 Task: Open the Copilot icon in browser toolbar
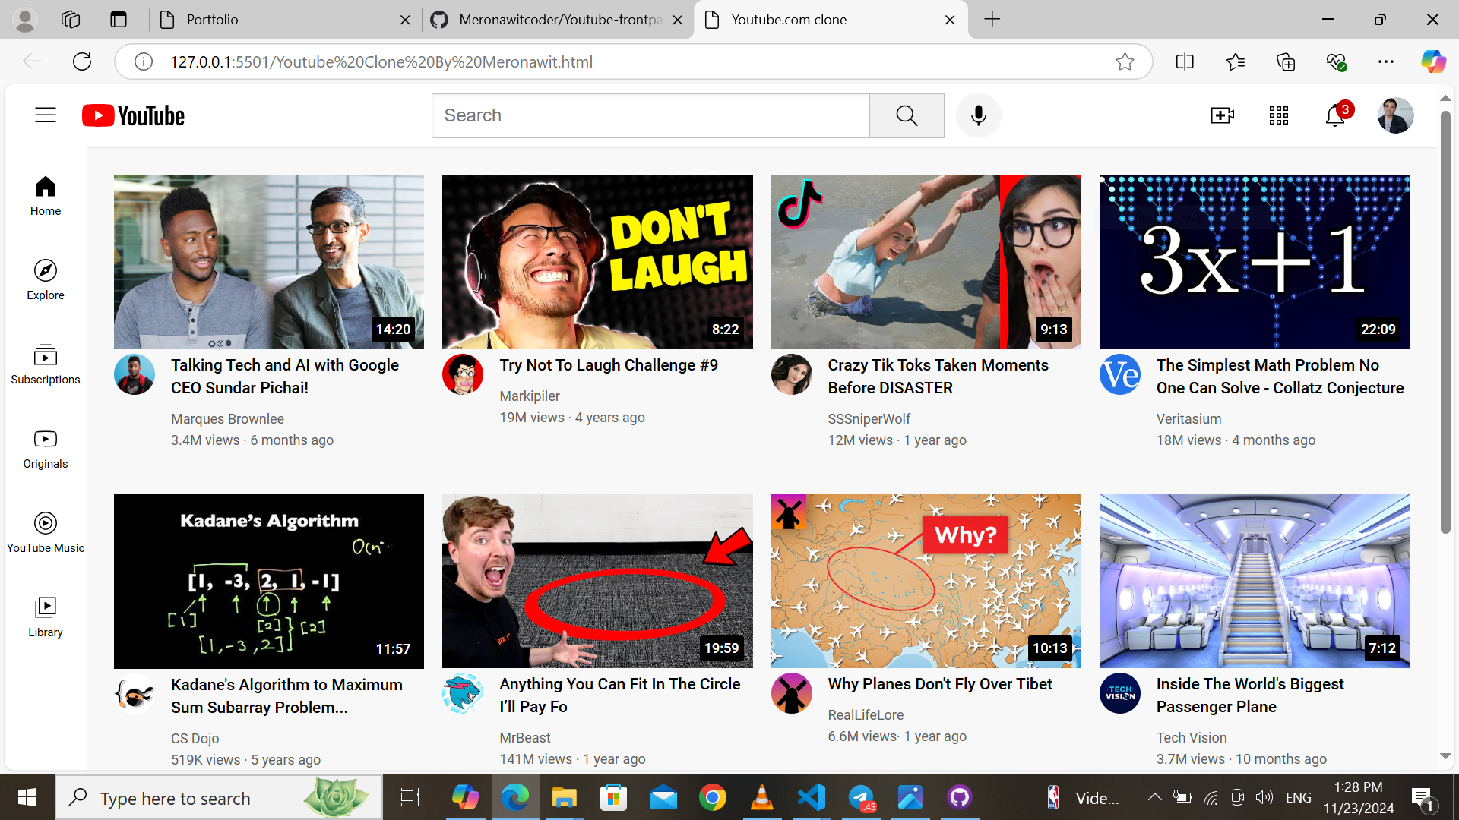point(1433,61)
